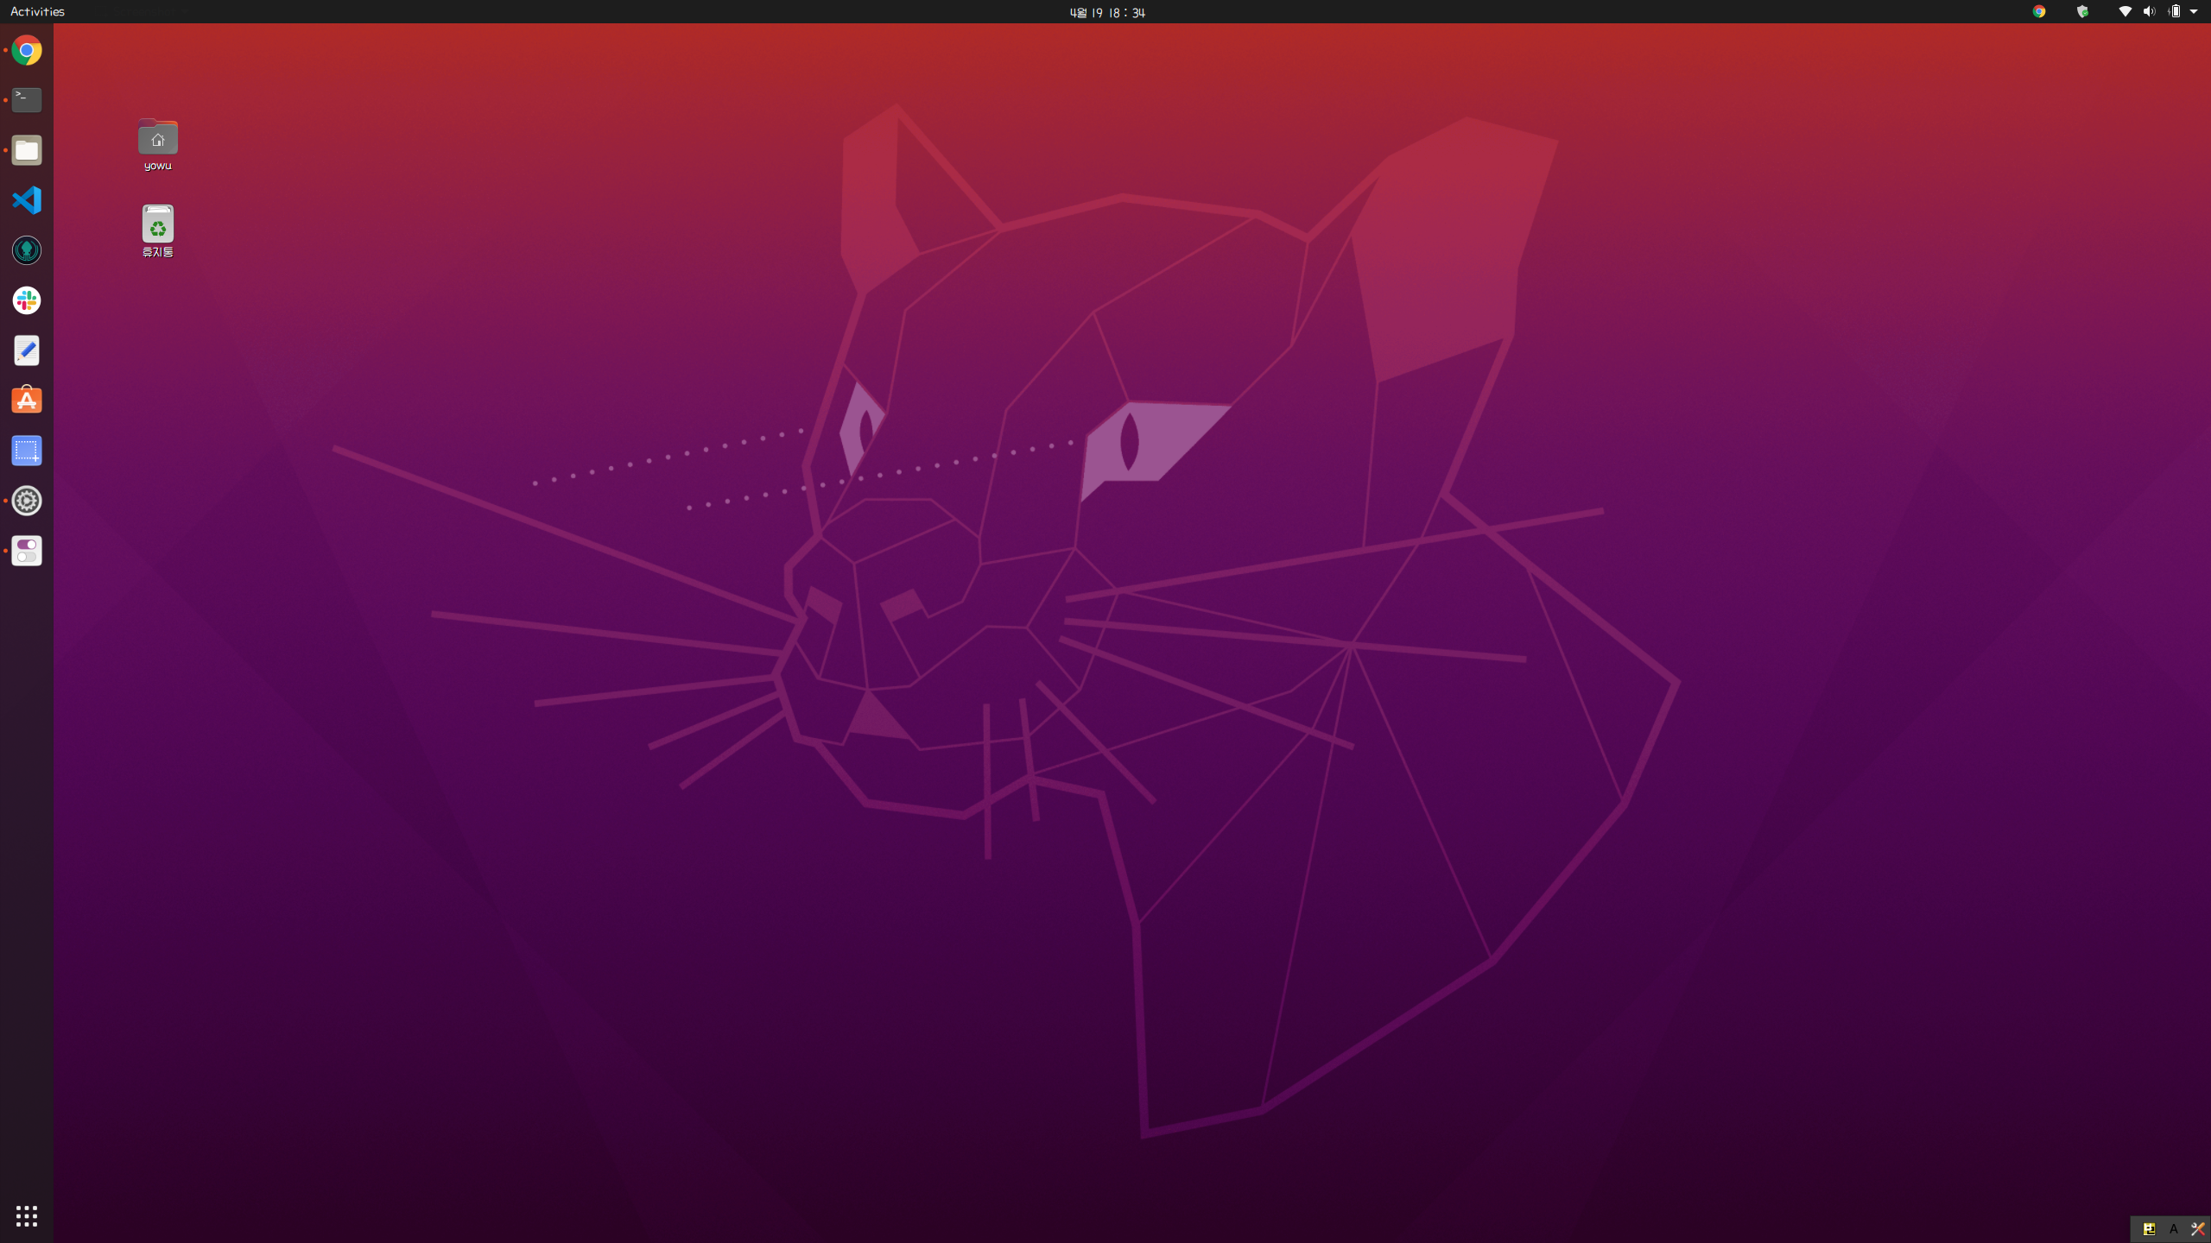Screen dimensions: 2211x1243
Task: Open the Tweaks app in the dock
Action: pos(27,551)
